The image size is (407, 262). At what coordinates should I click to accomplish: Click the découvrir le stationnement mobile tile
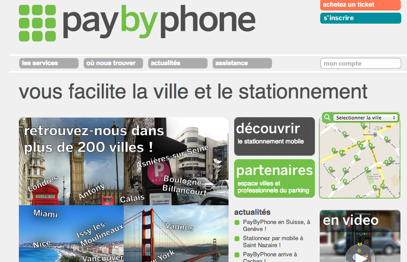pyautogui.click(x=275, y=136)
